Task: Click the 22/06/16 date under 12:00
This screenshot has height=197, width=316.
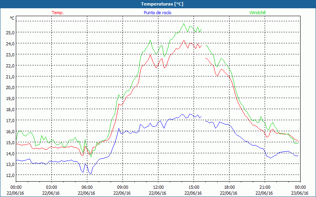Action: (157, 193)
